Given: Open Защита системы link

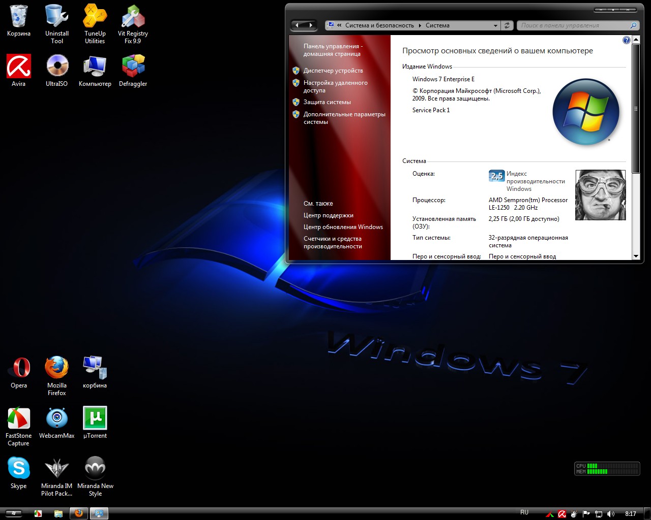Looking at the screenshot, I should pos(327,102).
